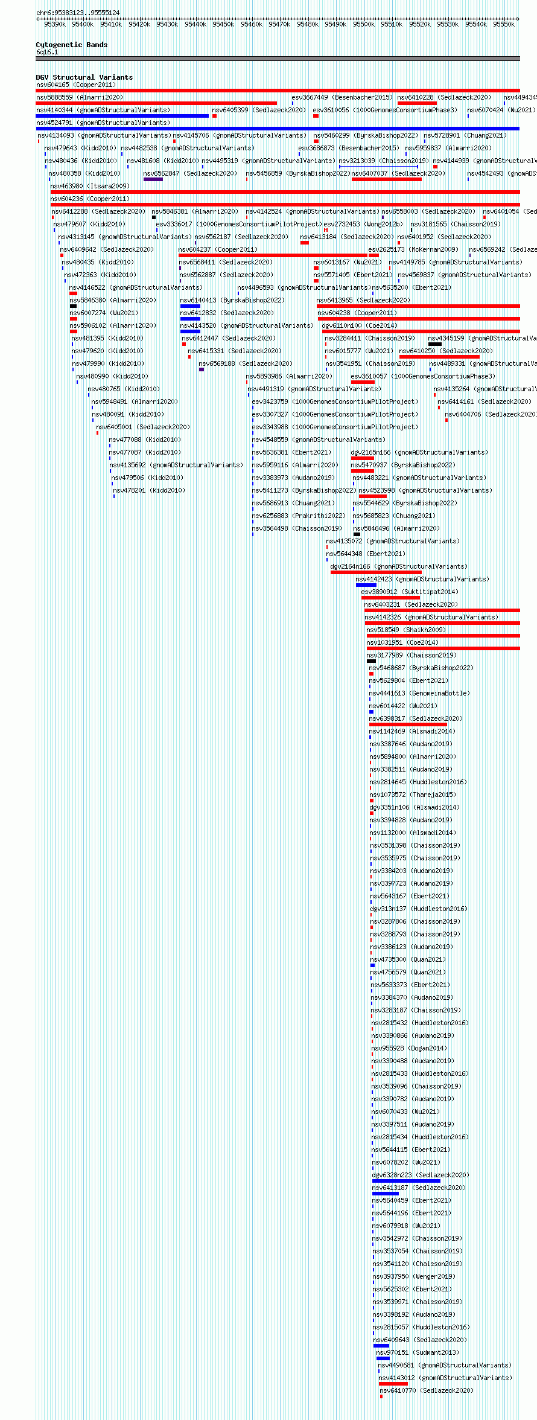The width and height of the screenshot is (537, 1420).
Task: Open variant nsv5460299 (ByrskaBishop2022)
Action: 366,135
